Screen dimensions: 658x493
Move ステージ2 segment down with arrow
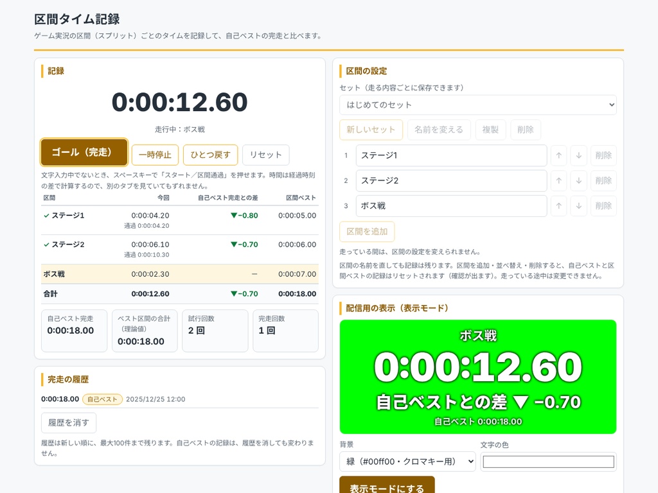point(579,180)
